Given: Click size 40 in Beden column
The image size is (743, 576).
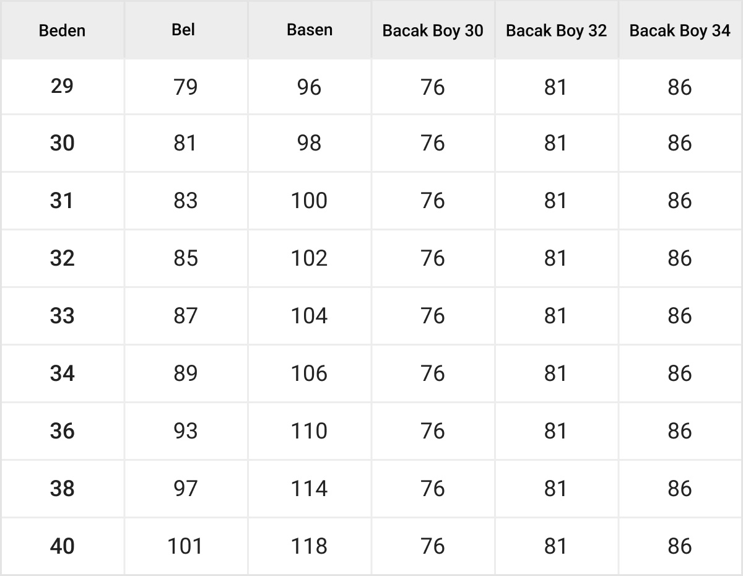Looking at the screenshot, I should [62, 546].
